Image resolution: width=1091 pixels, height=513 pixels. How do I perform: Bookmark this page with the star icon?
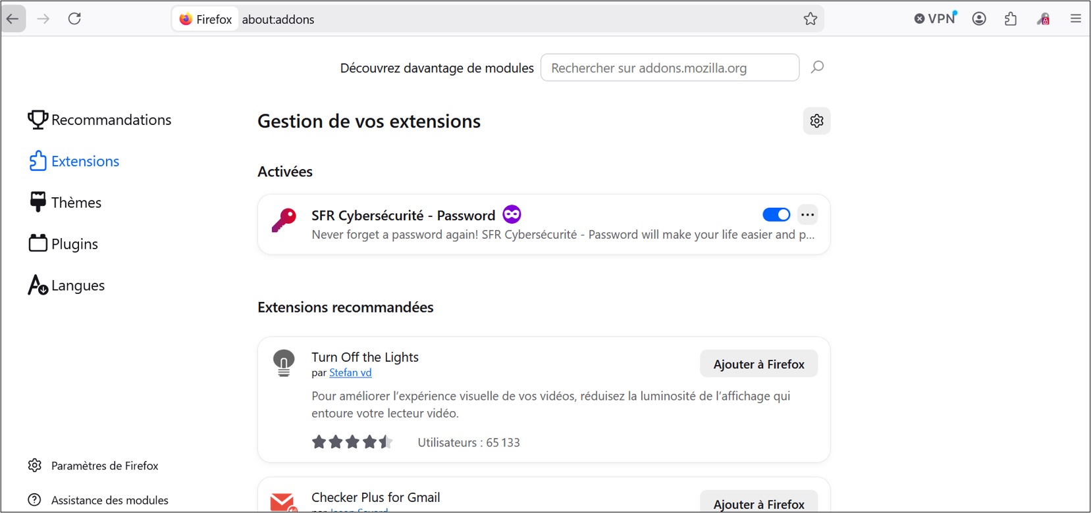point(811,19)
